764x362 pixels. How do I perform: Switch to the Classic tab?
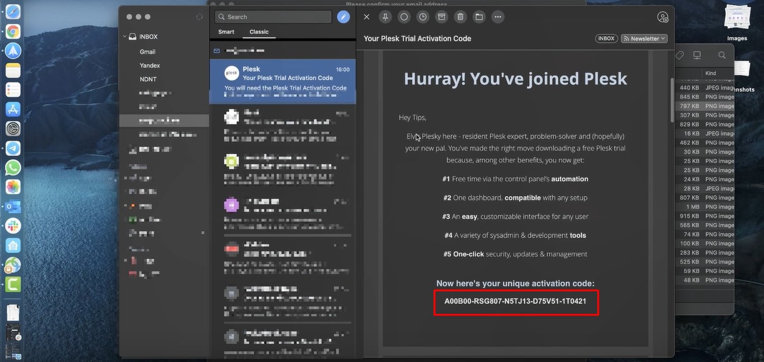click(259, 32)
